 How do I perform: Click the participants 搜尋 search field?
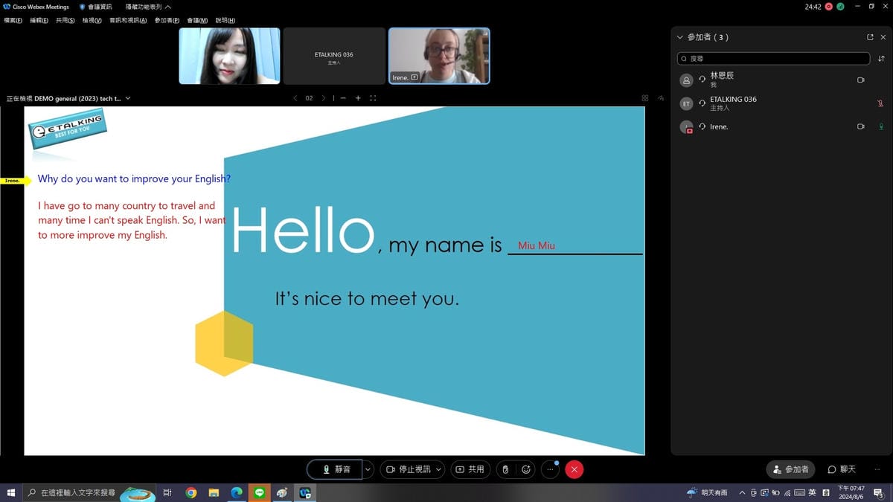click(x=774, y=59)
